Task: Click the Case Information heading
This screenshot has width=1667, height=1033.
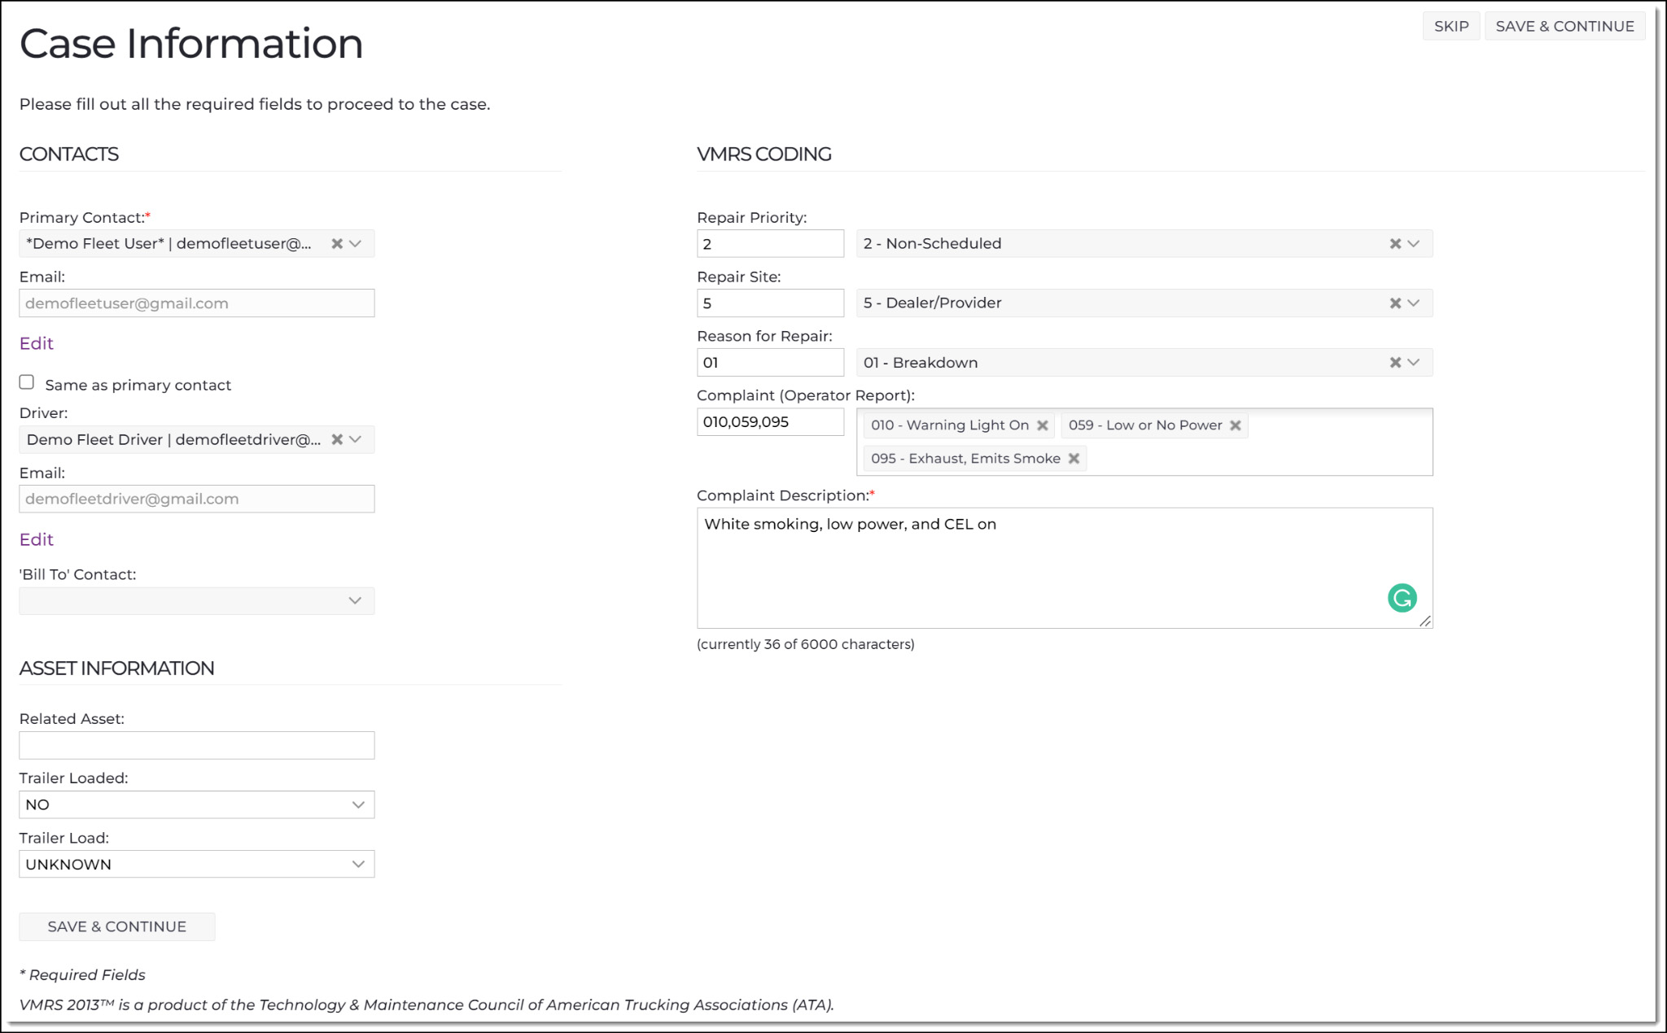Action: tap(191, 43)
